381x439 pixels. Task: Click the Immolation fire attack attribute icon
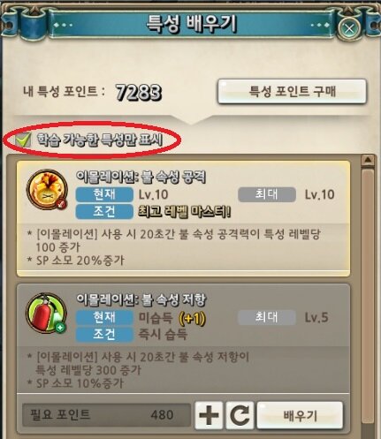pos(47,189)
